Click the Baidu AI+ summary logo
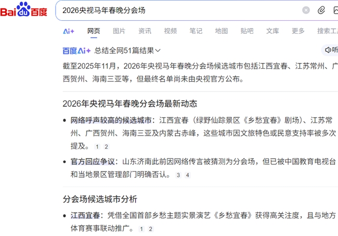This screenshot has height=236, width=338. click(76, 50)
